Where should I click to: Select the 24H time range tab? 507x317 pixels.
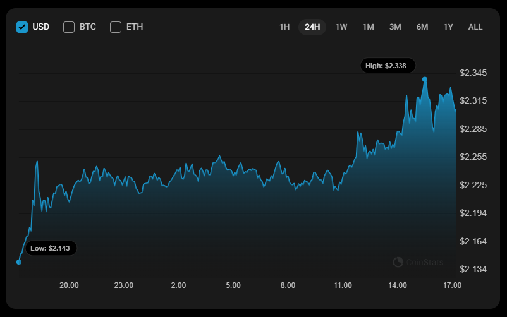(312, 27)
